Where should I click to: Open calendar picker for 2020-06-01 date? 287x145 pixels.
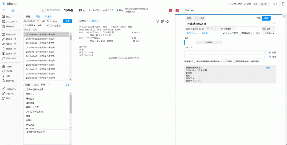(x=38, y=21)
